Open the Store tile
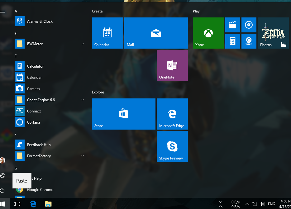The width and height of the screenshot is (291, 209). pyautogui.click(x=124, y=114)
